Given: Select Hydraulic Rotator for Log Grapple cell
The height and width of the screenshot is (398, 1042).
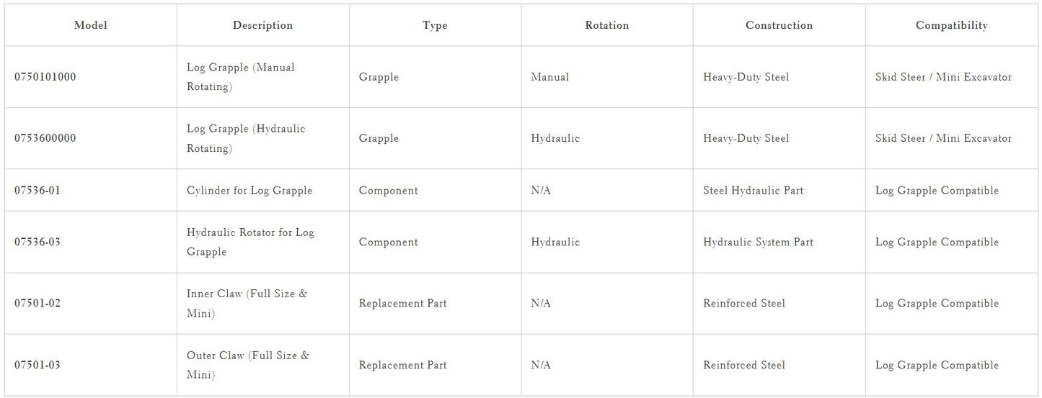Looking at the screenshot, I should tap(250, 242).
